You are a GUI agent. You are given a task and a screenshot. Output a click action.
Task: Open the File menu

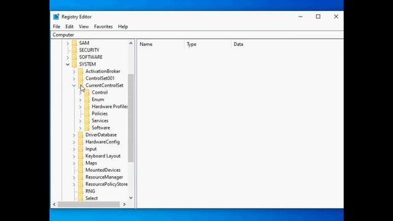(56, 26)
